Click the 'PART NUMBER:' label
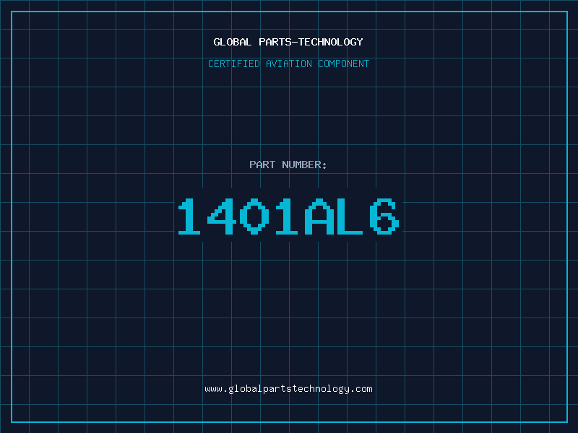This screenshot has width=578, height=433. (288, 165)
